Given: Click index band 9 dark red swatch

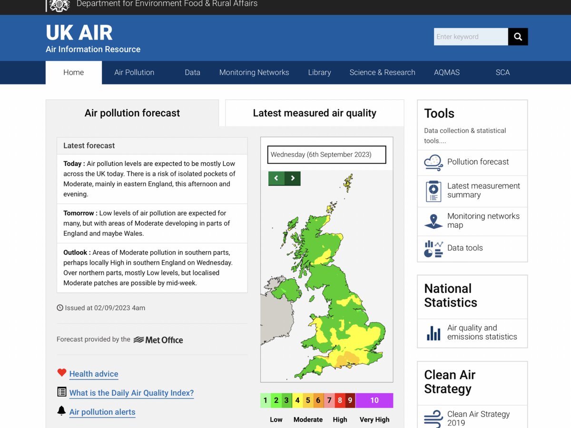Looking at the screenshot, I should pos(350,400).
